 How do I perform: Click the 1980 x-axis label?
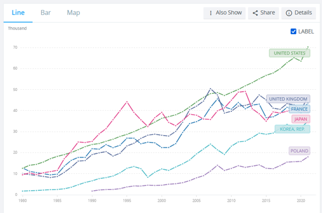[x=22, y=201]
